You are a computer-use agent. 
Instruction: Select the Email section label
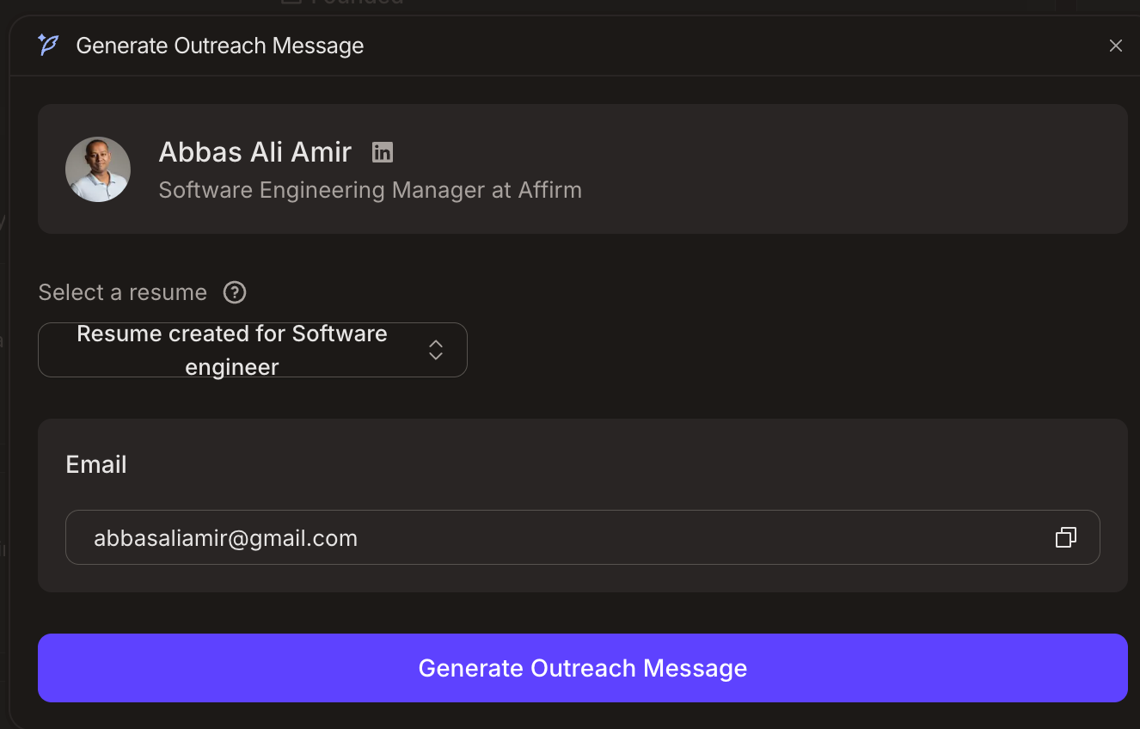click(x=95, y=463)
